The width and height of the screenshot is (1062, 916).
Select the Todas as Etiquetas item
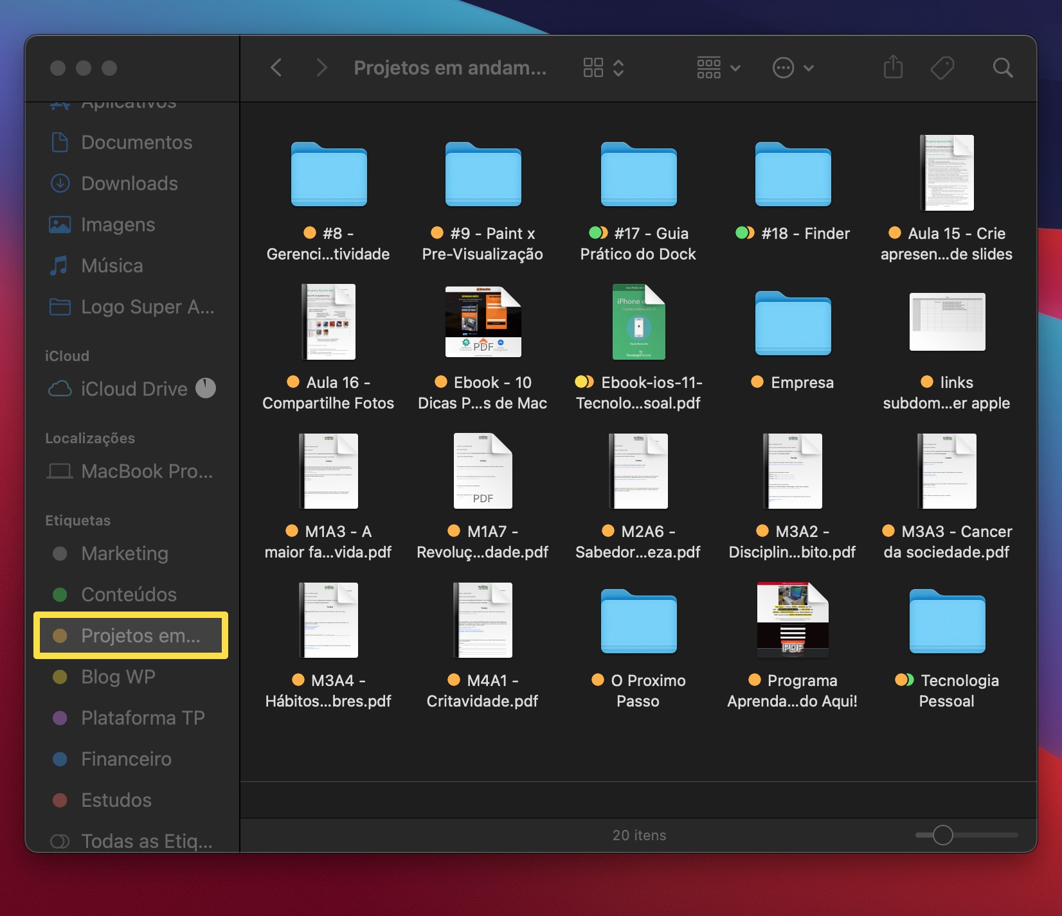(146, 841)
